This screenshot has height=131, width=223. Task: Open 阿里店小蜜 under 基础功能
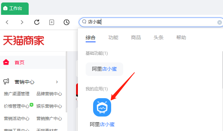(104, 69)
